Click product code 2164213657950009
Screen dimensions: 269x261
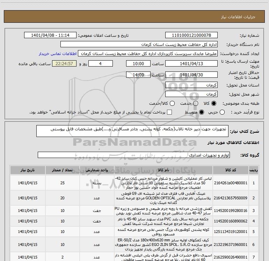pos(231,198)
